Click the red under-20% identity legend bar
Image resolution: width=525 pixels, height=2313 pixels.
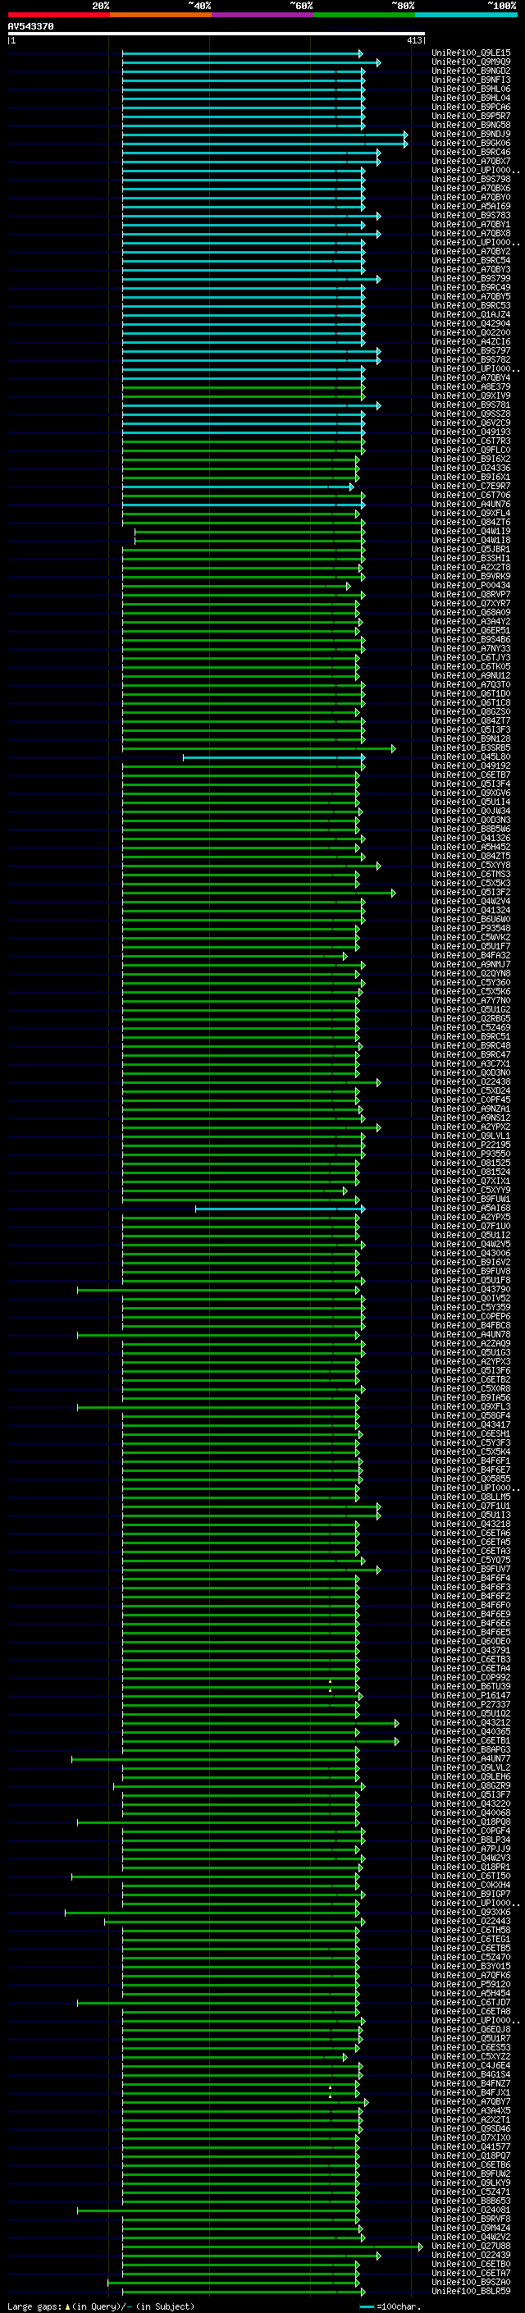coord(58,15)
